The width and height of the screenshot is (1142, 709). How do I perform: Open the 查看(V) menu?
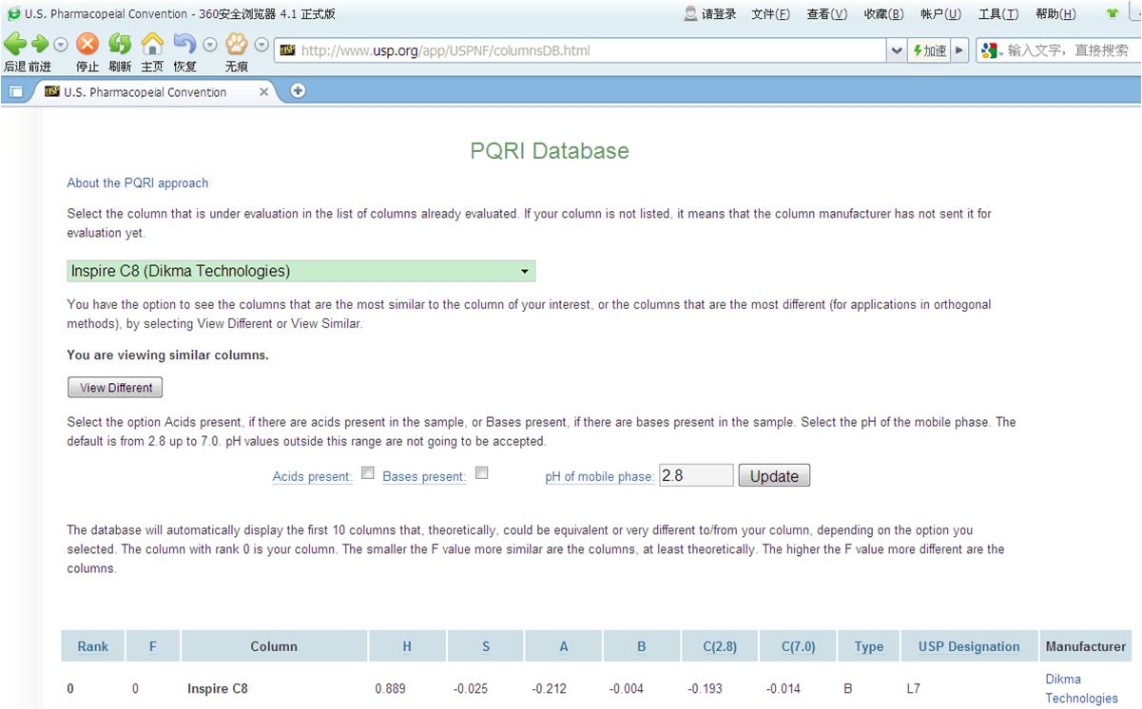826,13
